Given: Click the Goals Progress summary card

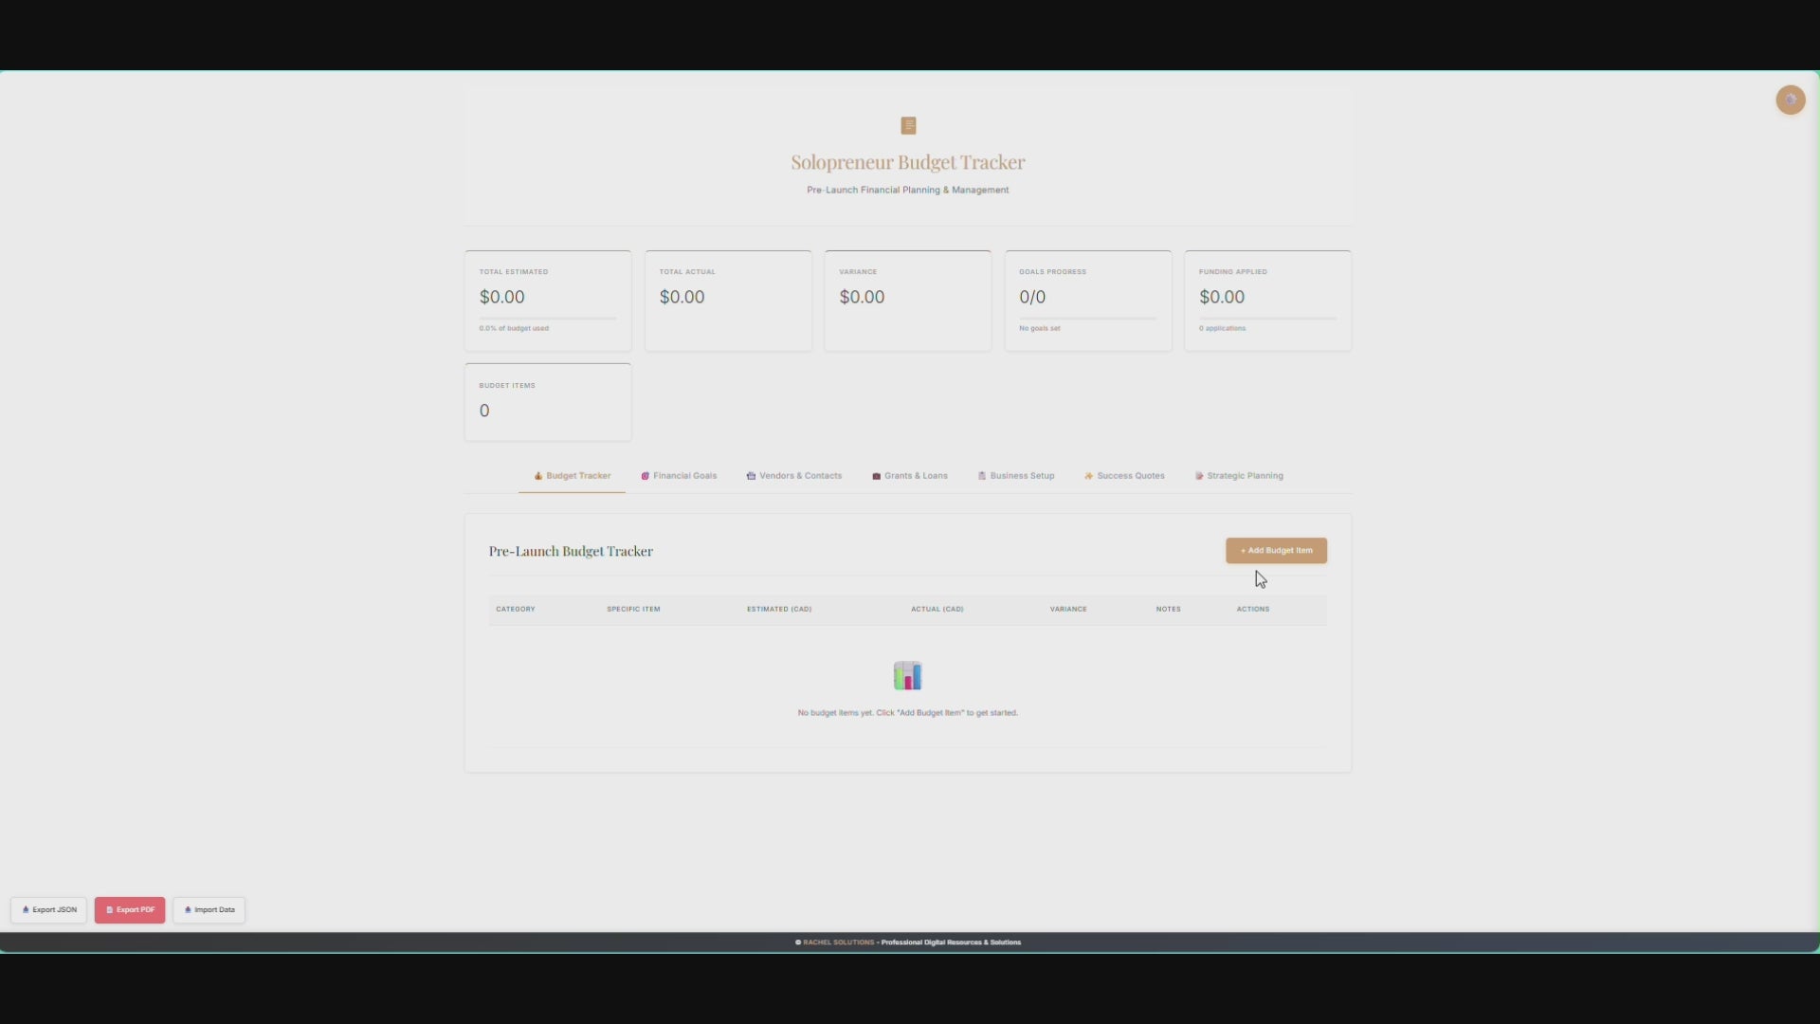Looking at the screenshot, I should (1087, 301).
